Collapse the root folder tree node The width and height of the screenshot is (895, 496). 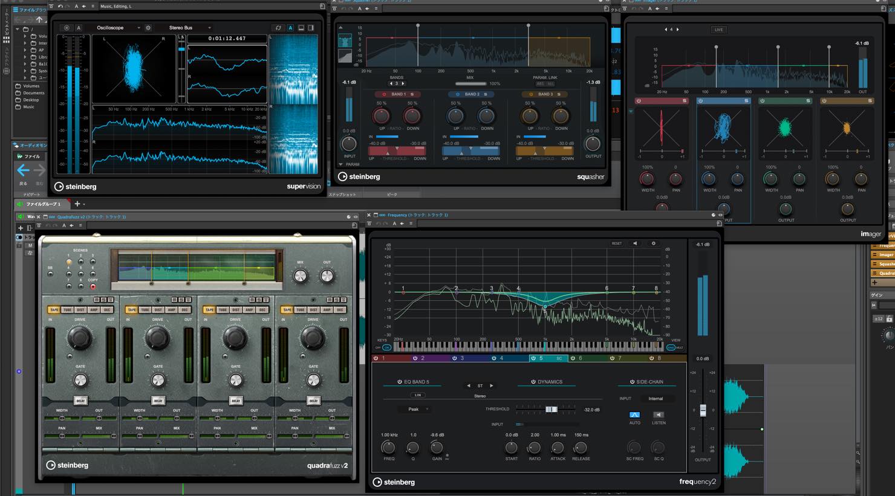tap(18, 29)
